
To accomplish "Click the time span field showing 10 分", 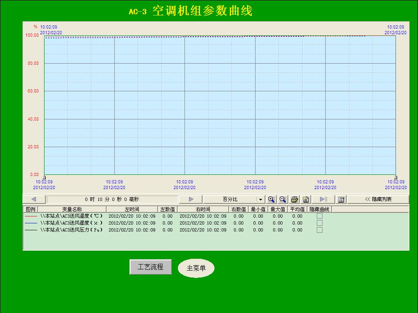I will (x=112, y=199).
